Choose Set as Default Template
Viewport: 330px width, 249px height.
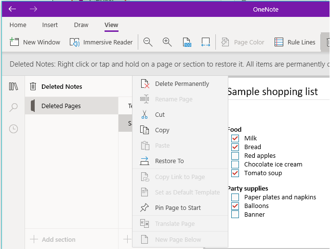(180, 192)
